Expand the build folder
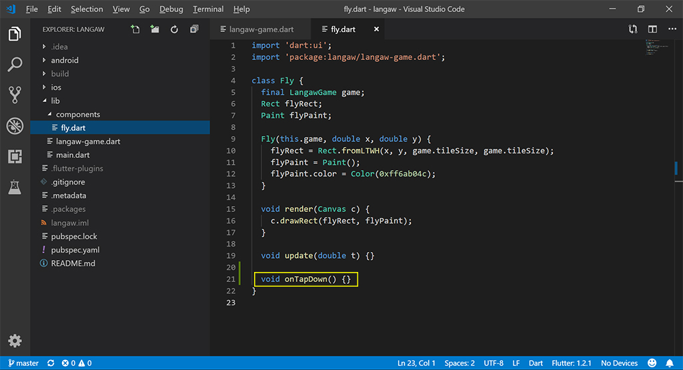The width and height of the screenshot is (683, 370). click(x=59, y=73)
